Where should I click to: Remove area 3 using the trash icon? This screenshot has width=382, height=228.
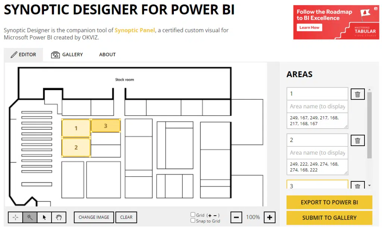tap(357, 186)
